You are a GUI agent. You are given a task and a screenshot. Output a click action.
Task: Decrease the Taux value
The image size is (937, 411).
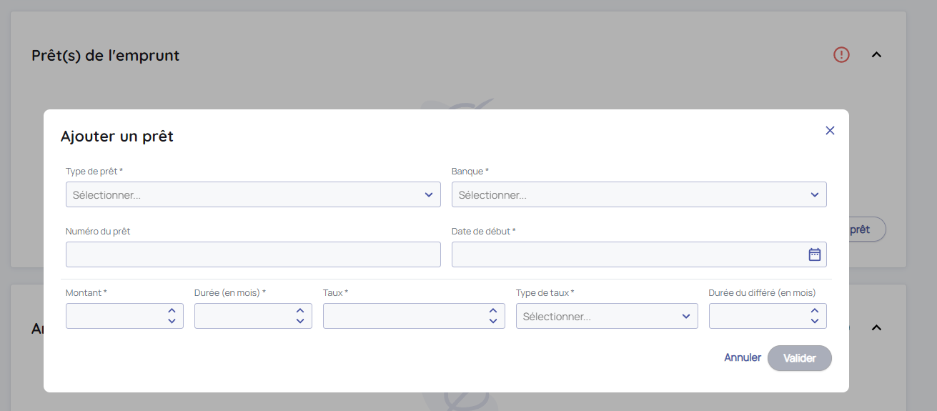[492, 321]
